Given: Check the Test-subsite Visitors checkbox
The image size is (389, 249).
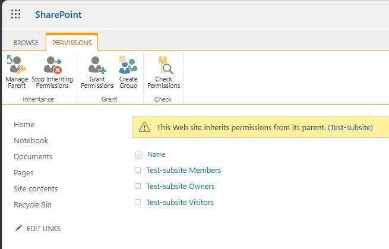Looking at the screenshot, I should click(138, 202).
